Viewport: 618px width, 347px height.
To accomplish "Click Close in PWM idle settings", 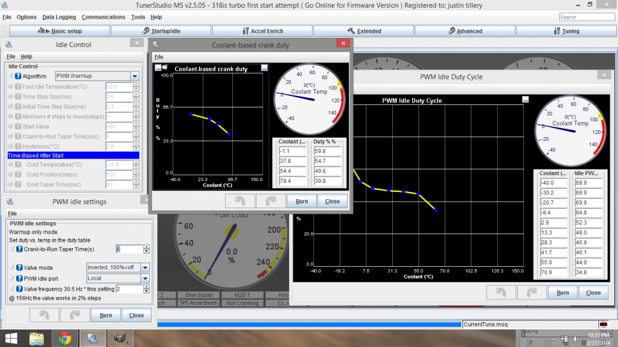I will pos(136,315).
